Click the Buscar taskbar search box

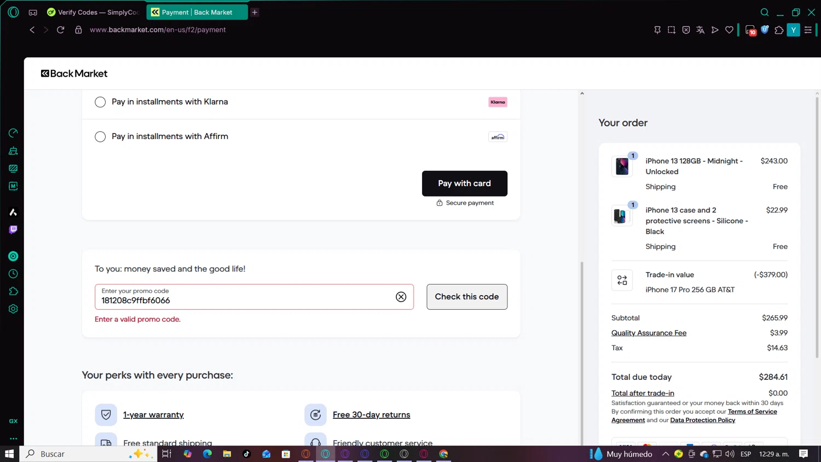click(88, 454)
